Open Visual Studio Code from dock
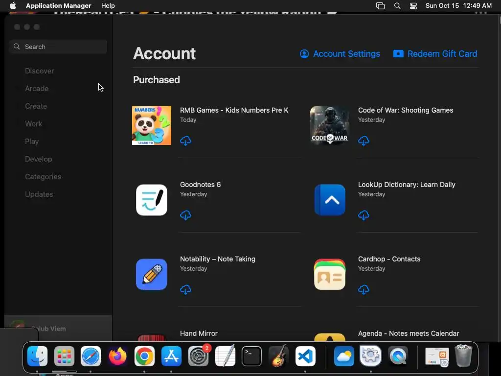This screenshot has width=501, height=376. pos(305,356)
